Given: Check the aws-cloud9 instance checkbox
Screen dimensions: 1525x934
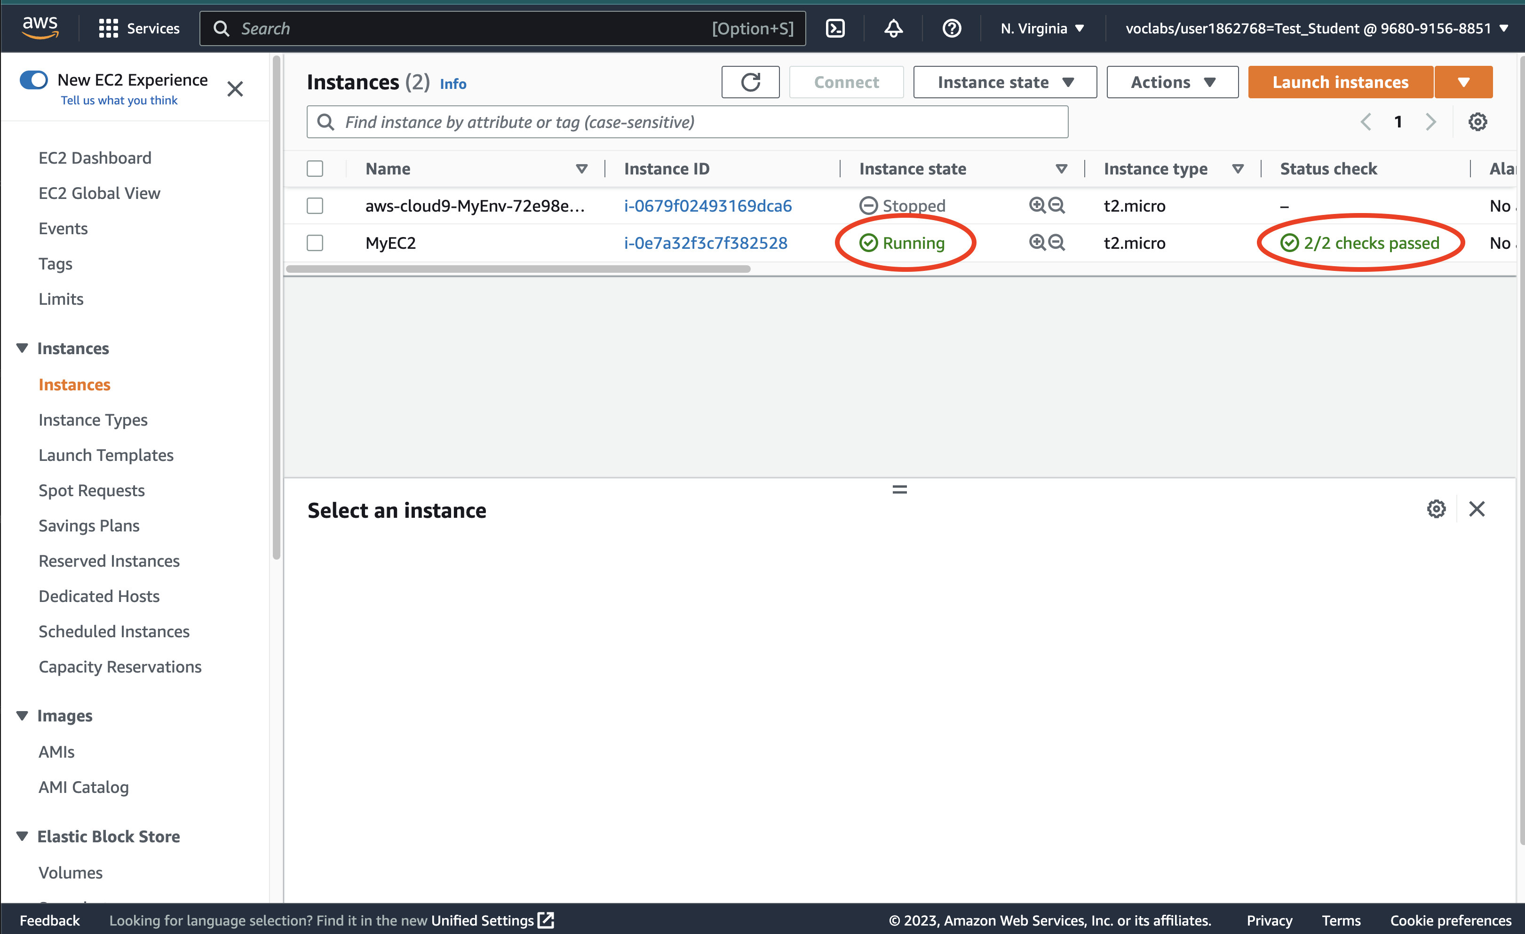Looking at the screenshot, I should point(314,206).
